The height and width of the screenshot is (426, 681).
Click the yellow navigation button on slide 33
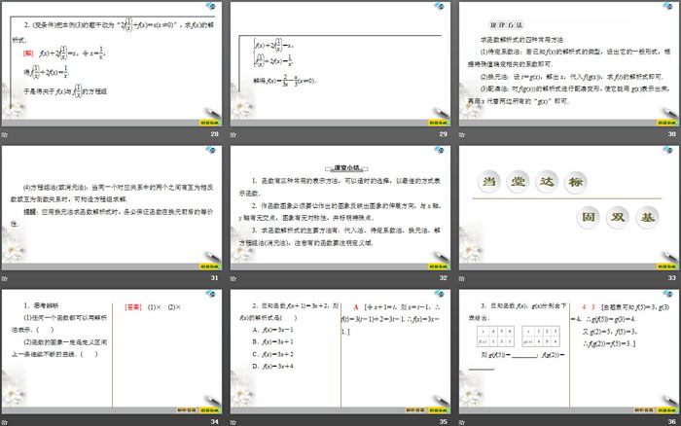click(667, 266)
